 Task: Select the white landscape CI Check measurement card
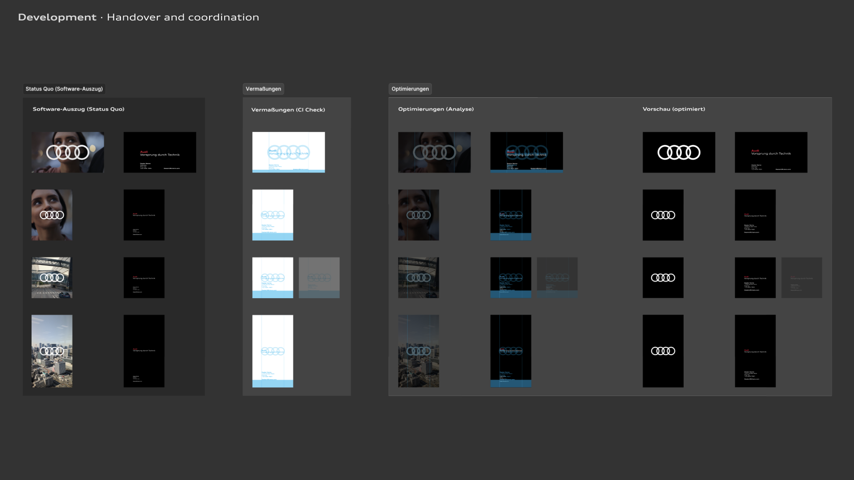pyautogui.click(x=288, y=152)
